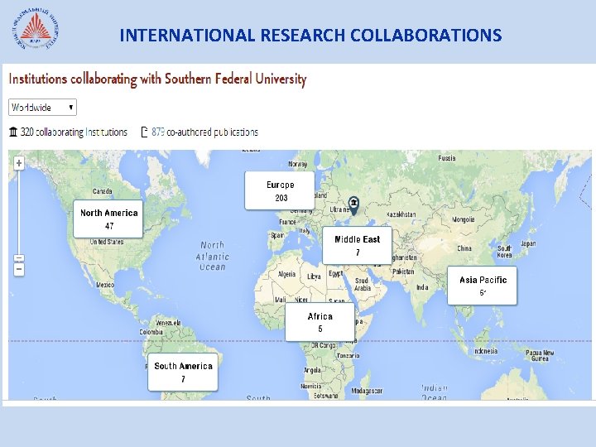Click the Algeria label on the map
Viewport: 596px width, 447px height.
click(x=286, y=274)
